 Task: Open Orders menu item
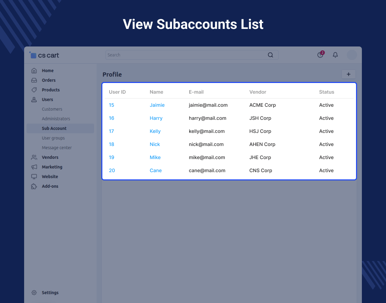click(x=49, y=80)
